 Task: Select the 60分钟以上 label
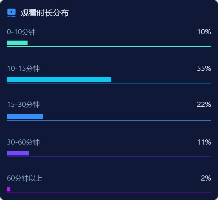pyautogui.click(x=25, y=178)
